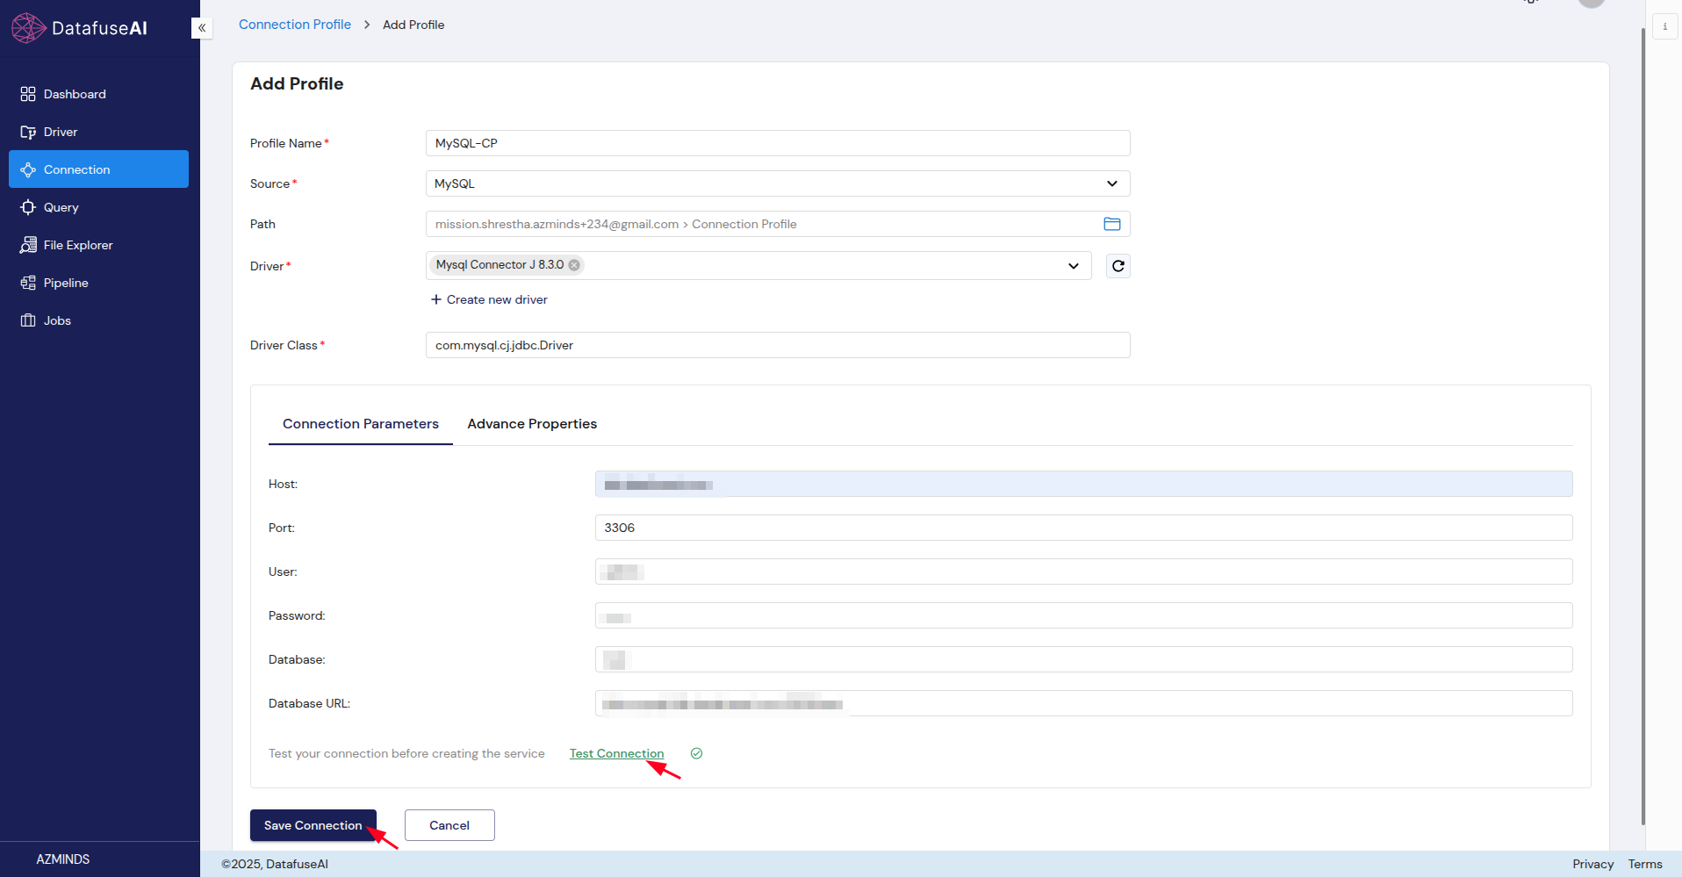1682x877 pixels.
Task: Open the Pipeline section
Action: [x=66, y=282]
